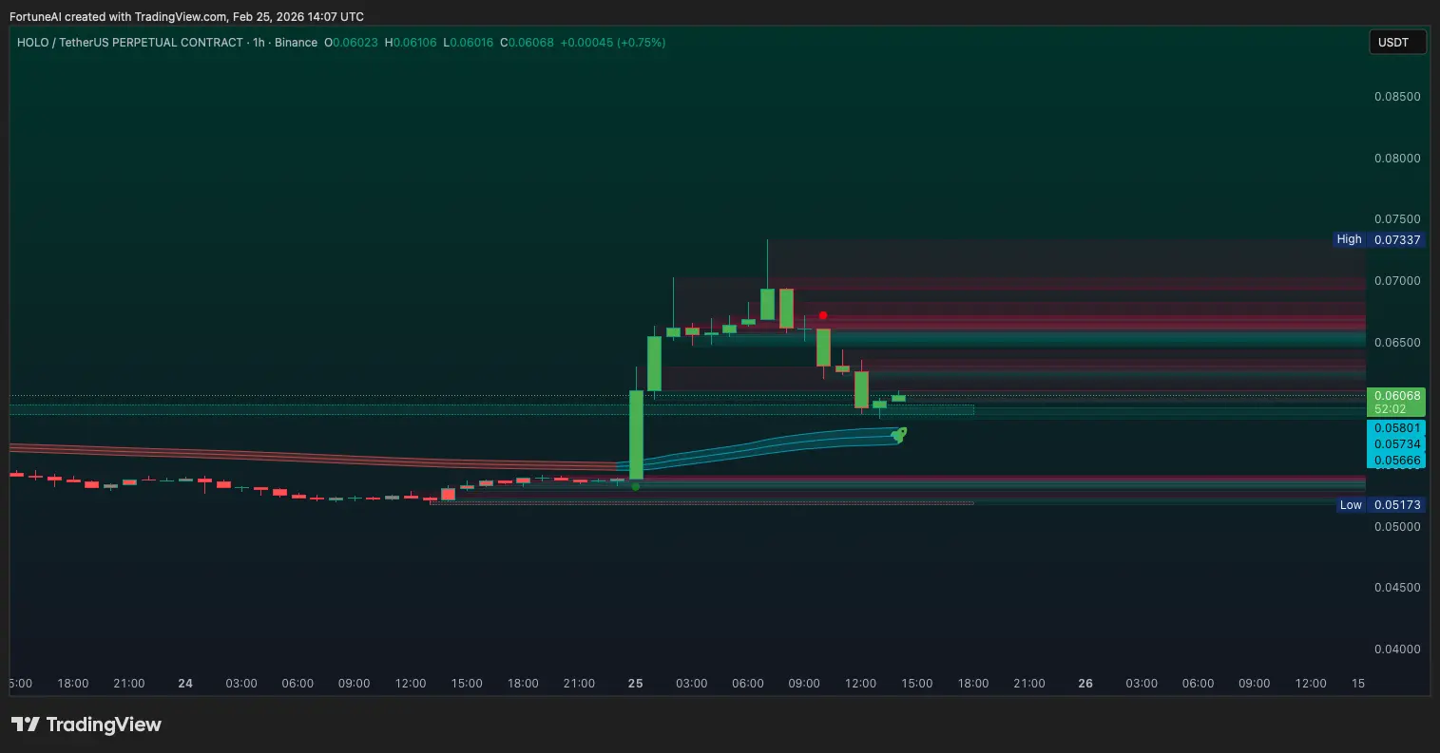The image size is (1440, 753).
Task: Click the low value L0.06016
Action: click(469, 43)
